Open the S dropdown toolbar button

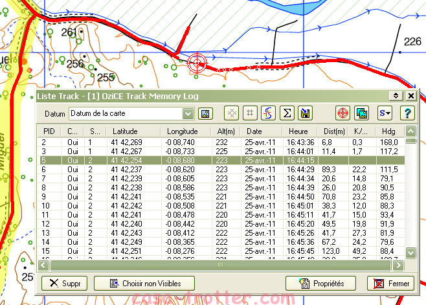click(x=385, y=113)
